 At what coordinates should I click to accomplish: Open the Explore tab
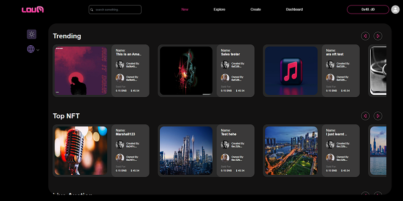tap(219, 10)
